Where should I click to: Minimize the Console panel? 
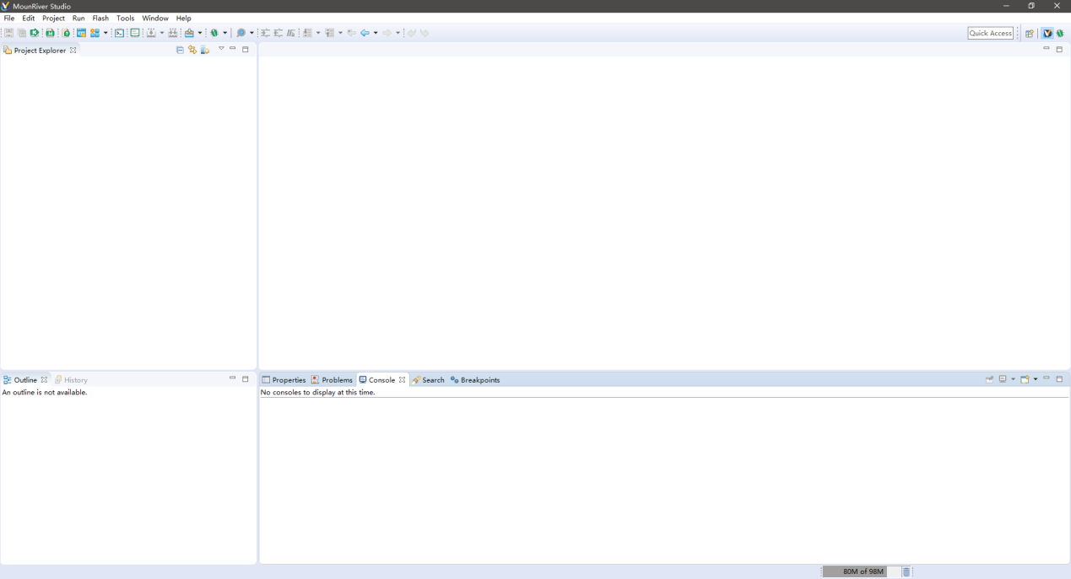(1047, 379)
